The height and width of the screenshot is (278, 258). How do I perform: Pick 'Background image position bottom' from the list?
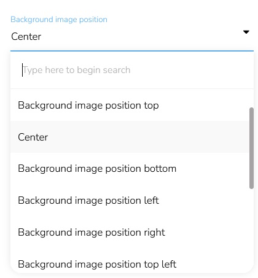pyautogui.click(x=130, y=169)
